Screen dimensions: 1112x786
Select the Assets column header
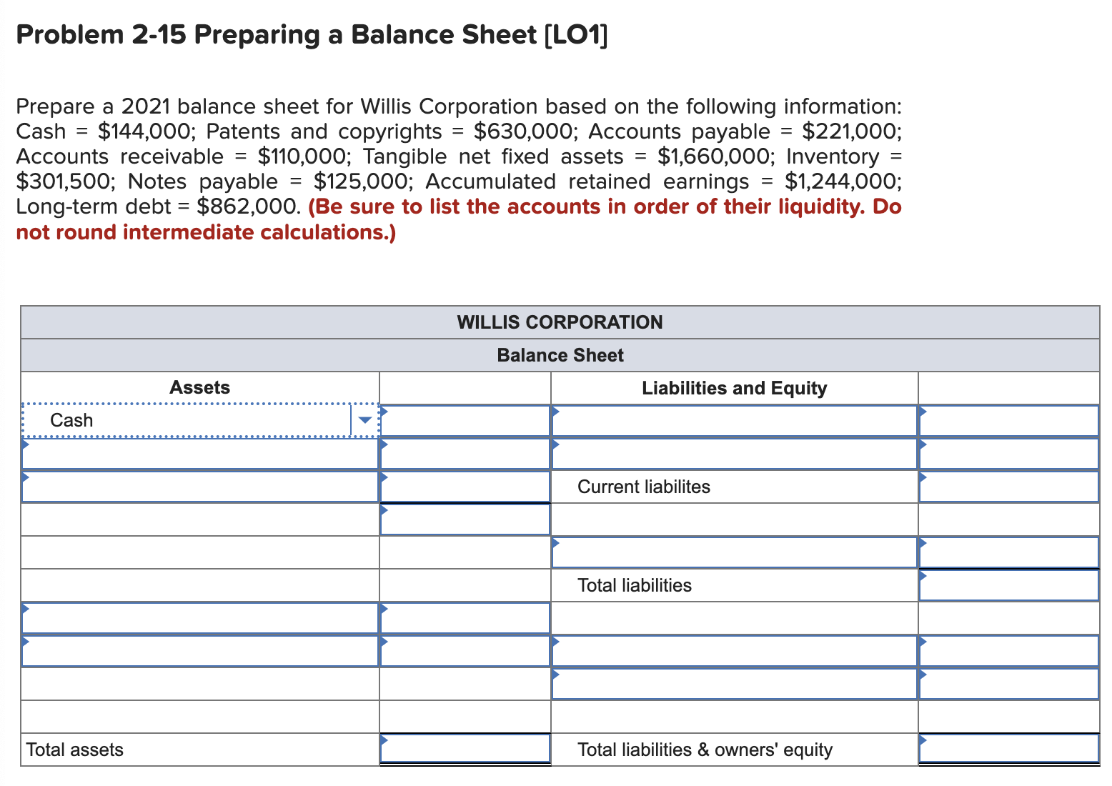pyautogui.click(x=200, y=387)
